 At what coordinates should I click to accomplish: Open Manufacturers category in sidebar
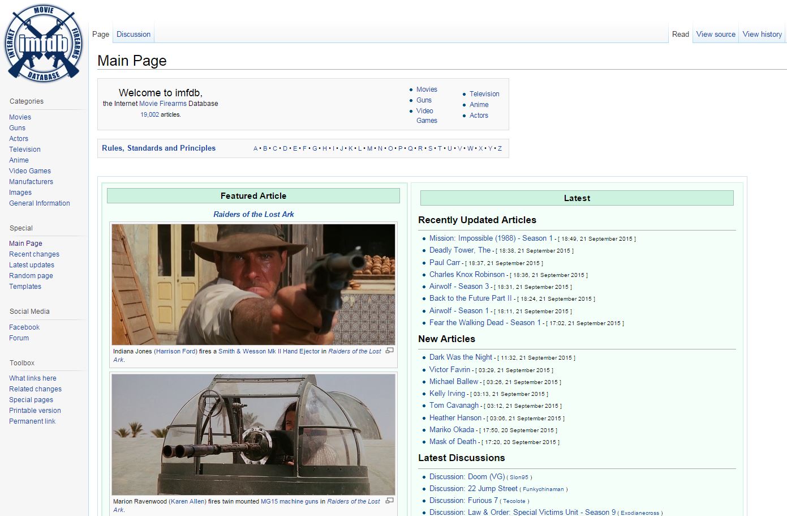click(x=31, y=182)
